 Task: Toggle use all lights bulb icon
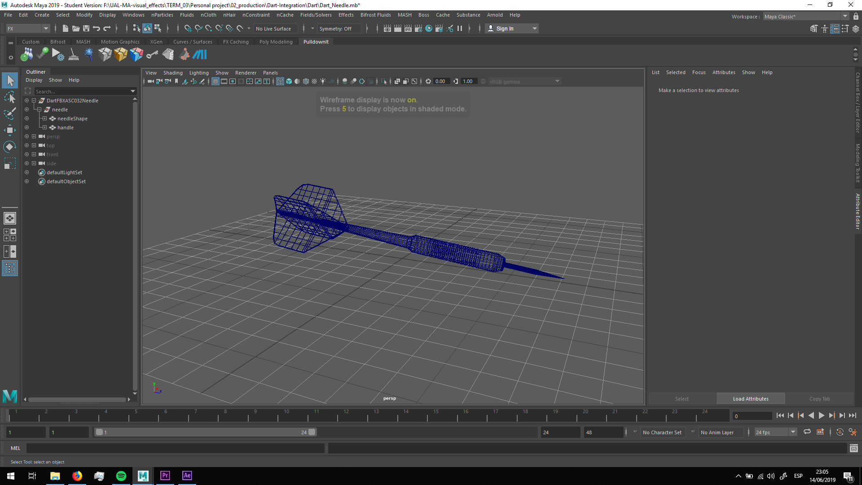point(323,81)
